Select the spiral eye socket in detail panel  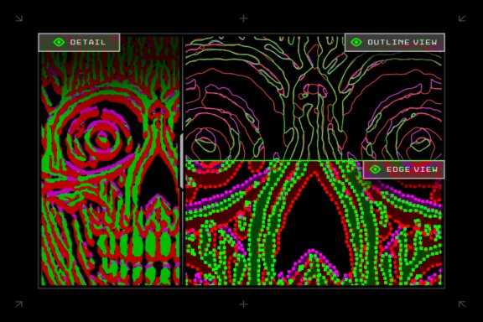[100, 138]
